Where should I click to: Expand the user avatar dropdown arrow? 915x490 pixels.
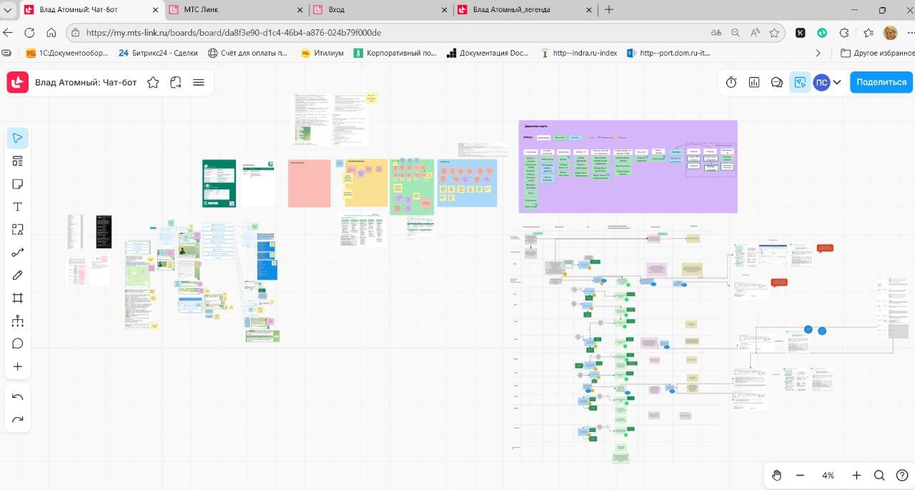pyautogui.click(x=837, y=82)
